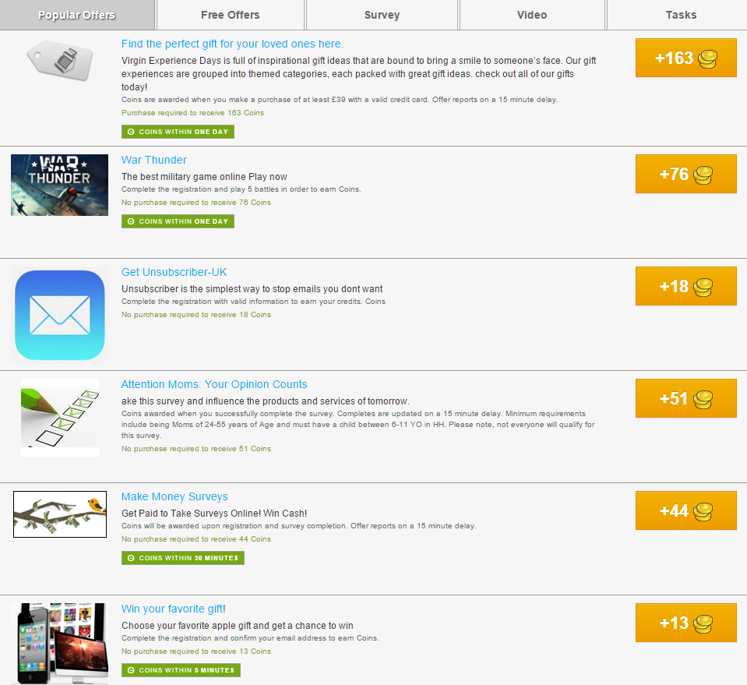Image resolution: width=747 pixels, height=685 pixels.
Task: Switch to the Free Offers tab
Action: pos(230,15)
